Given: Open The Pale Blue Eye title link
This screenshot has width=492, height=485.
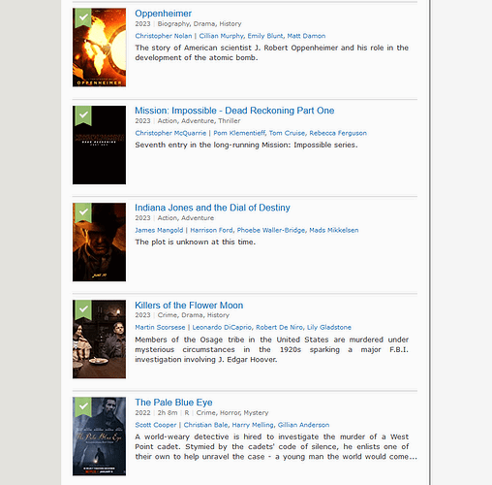Looking at the screenshot, I should point(173,403).
